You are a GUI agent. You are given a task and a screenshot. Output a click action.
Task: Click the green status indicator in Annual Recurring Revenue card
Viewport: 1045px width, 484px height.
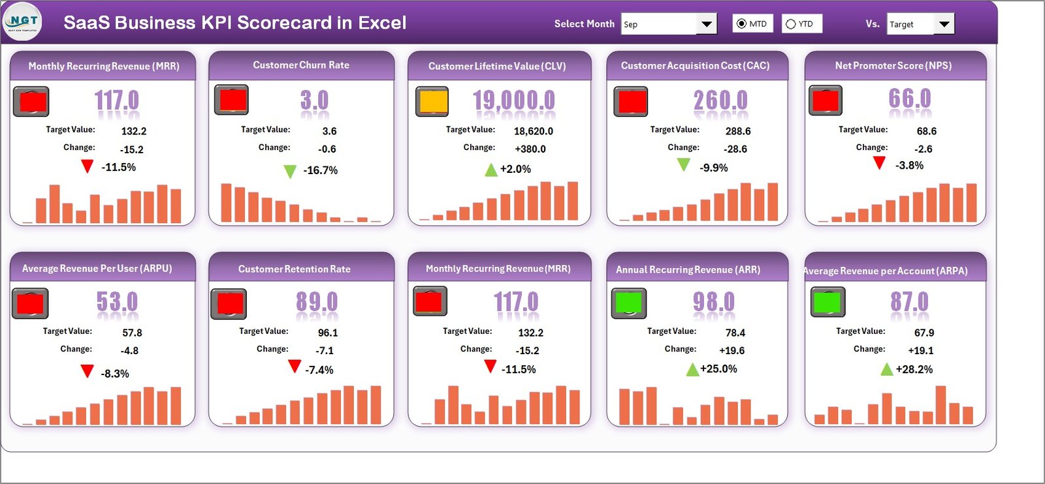(x=628, y=303)
